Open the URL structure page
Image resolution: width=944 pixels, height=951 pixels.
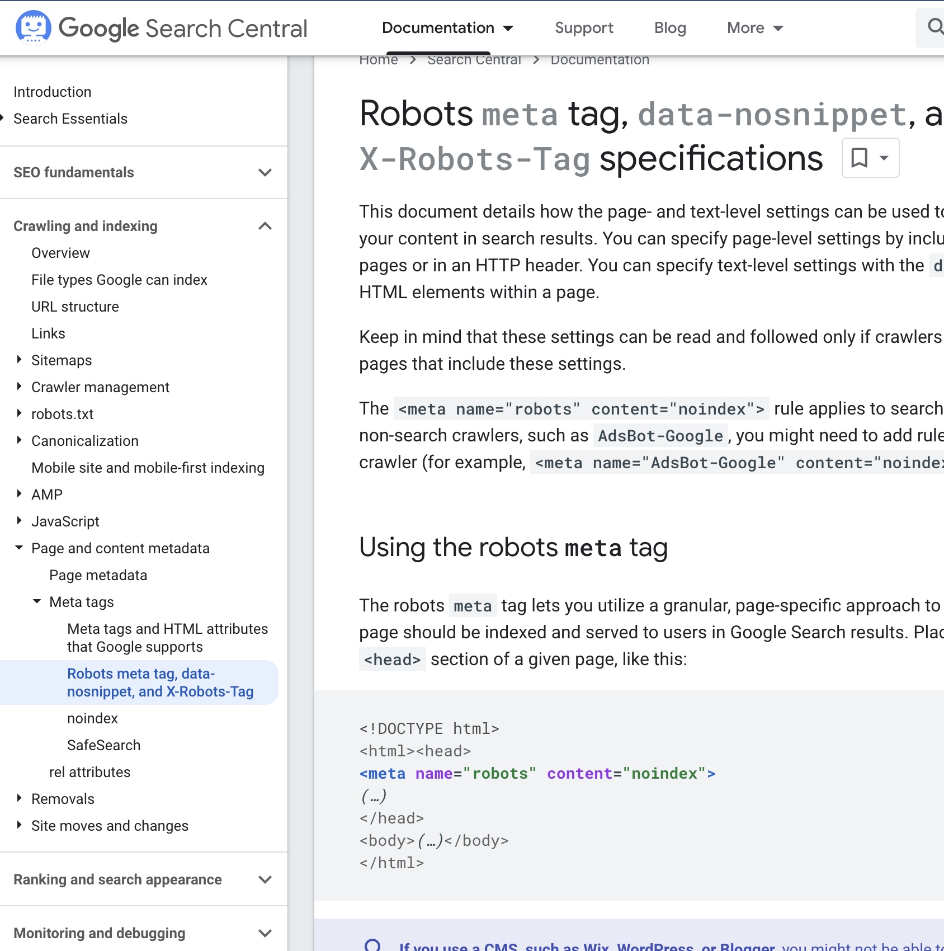pyautogui.click(x=75, y=307)
